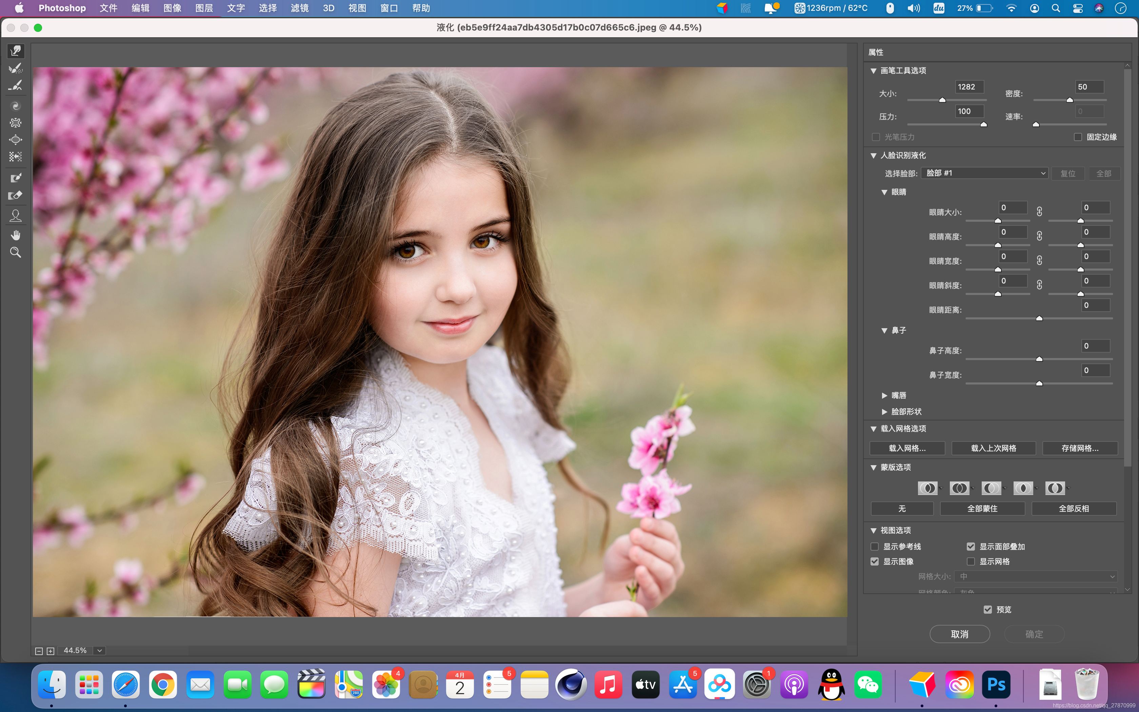Click the zoom in plus button
The image size is (1139, 712).
click(51, 651)
